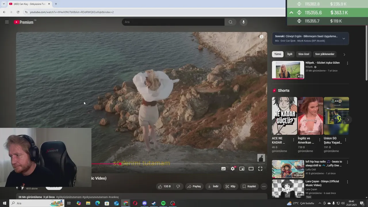Launch Spotify from taskbar
The width and height of the screenshot is (368, 207).
coord(163,203)
